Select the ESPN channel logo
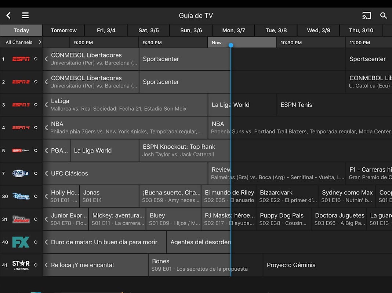The width and height of the screenshot is (392, 293). click(x=21, y=59)
